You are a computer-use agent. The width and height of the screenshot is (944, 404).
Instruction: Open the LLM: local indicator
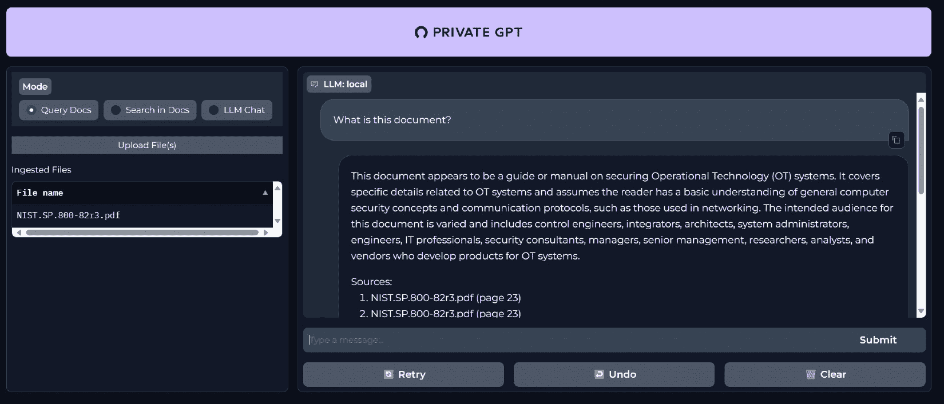[339, 84]
